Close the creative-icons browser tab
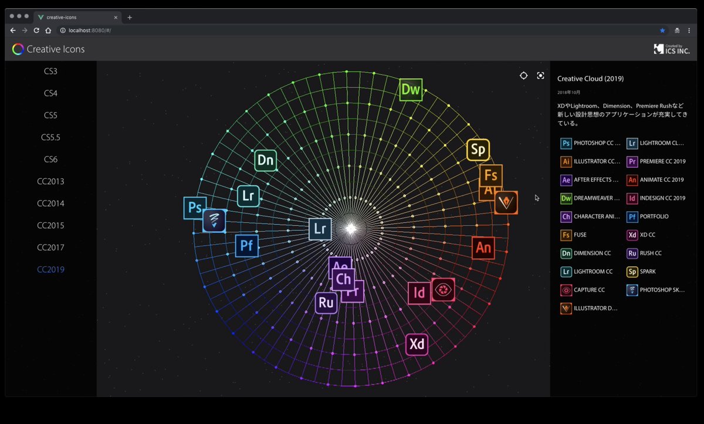 [116, 17]
